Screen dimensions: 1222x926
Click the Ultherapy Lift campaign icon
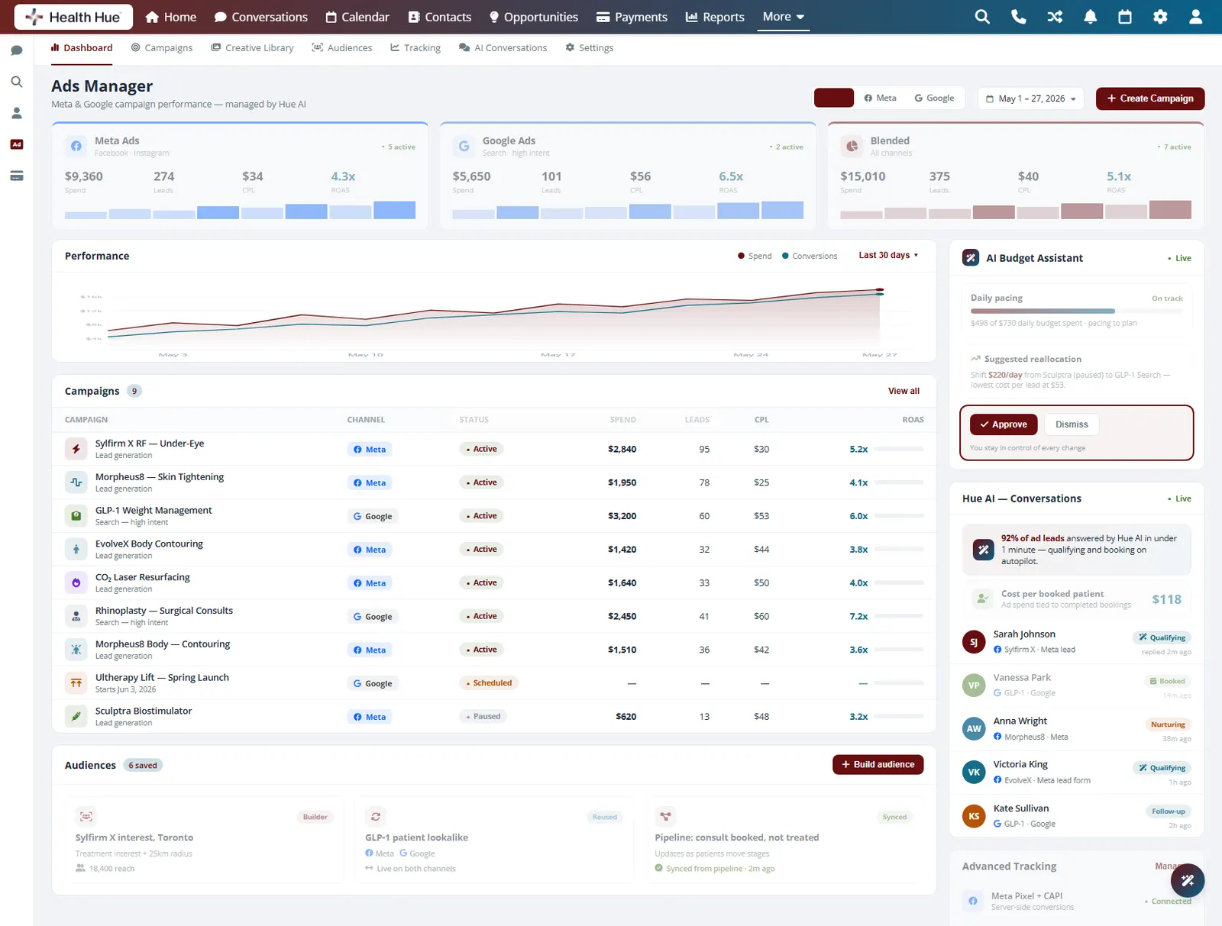coord(76,683)
